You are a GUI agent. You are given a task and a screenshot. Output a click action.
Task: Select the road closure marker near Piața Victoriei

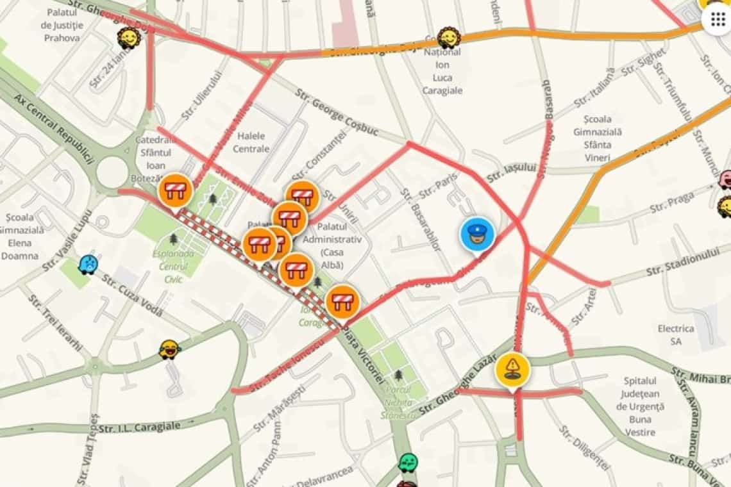pos(343,302)
